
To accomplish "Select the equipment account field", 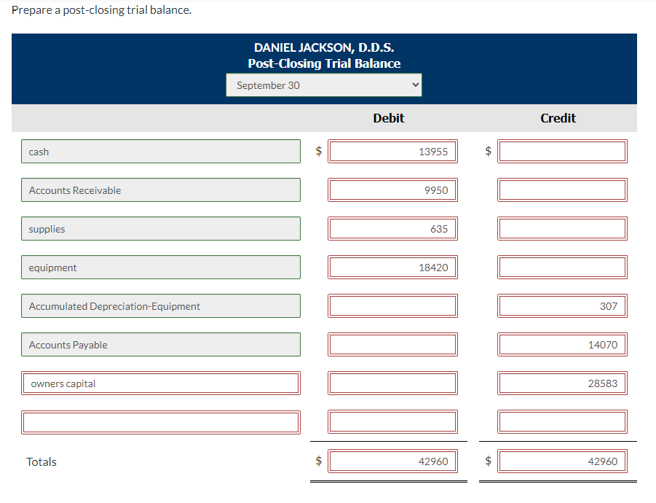I will [160, 267].
